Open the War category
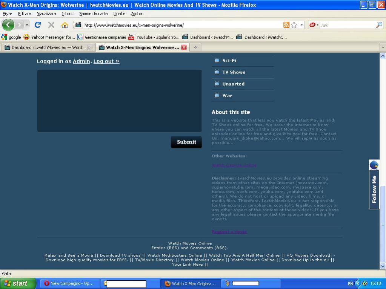This screenshot has width=386, height=289. click(227, 96)
